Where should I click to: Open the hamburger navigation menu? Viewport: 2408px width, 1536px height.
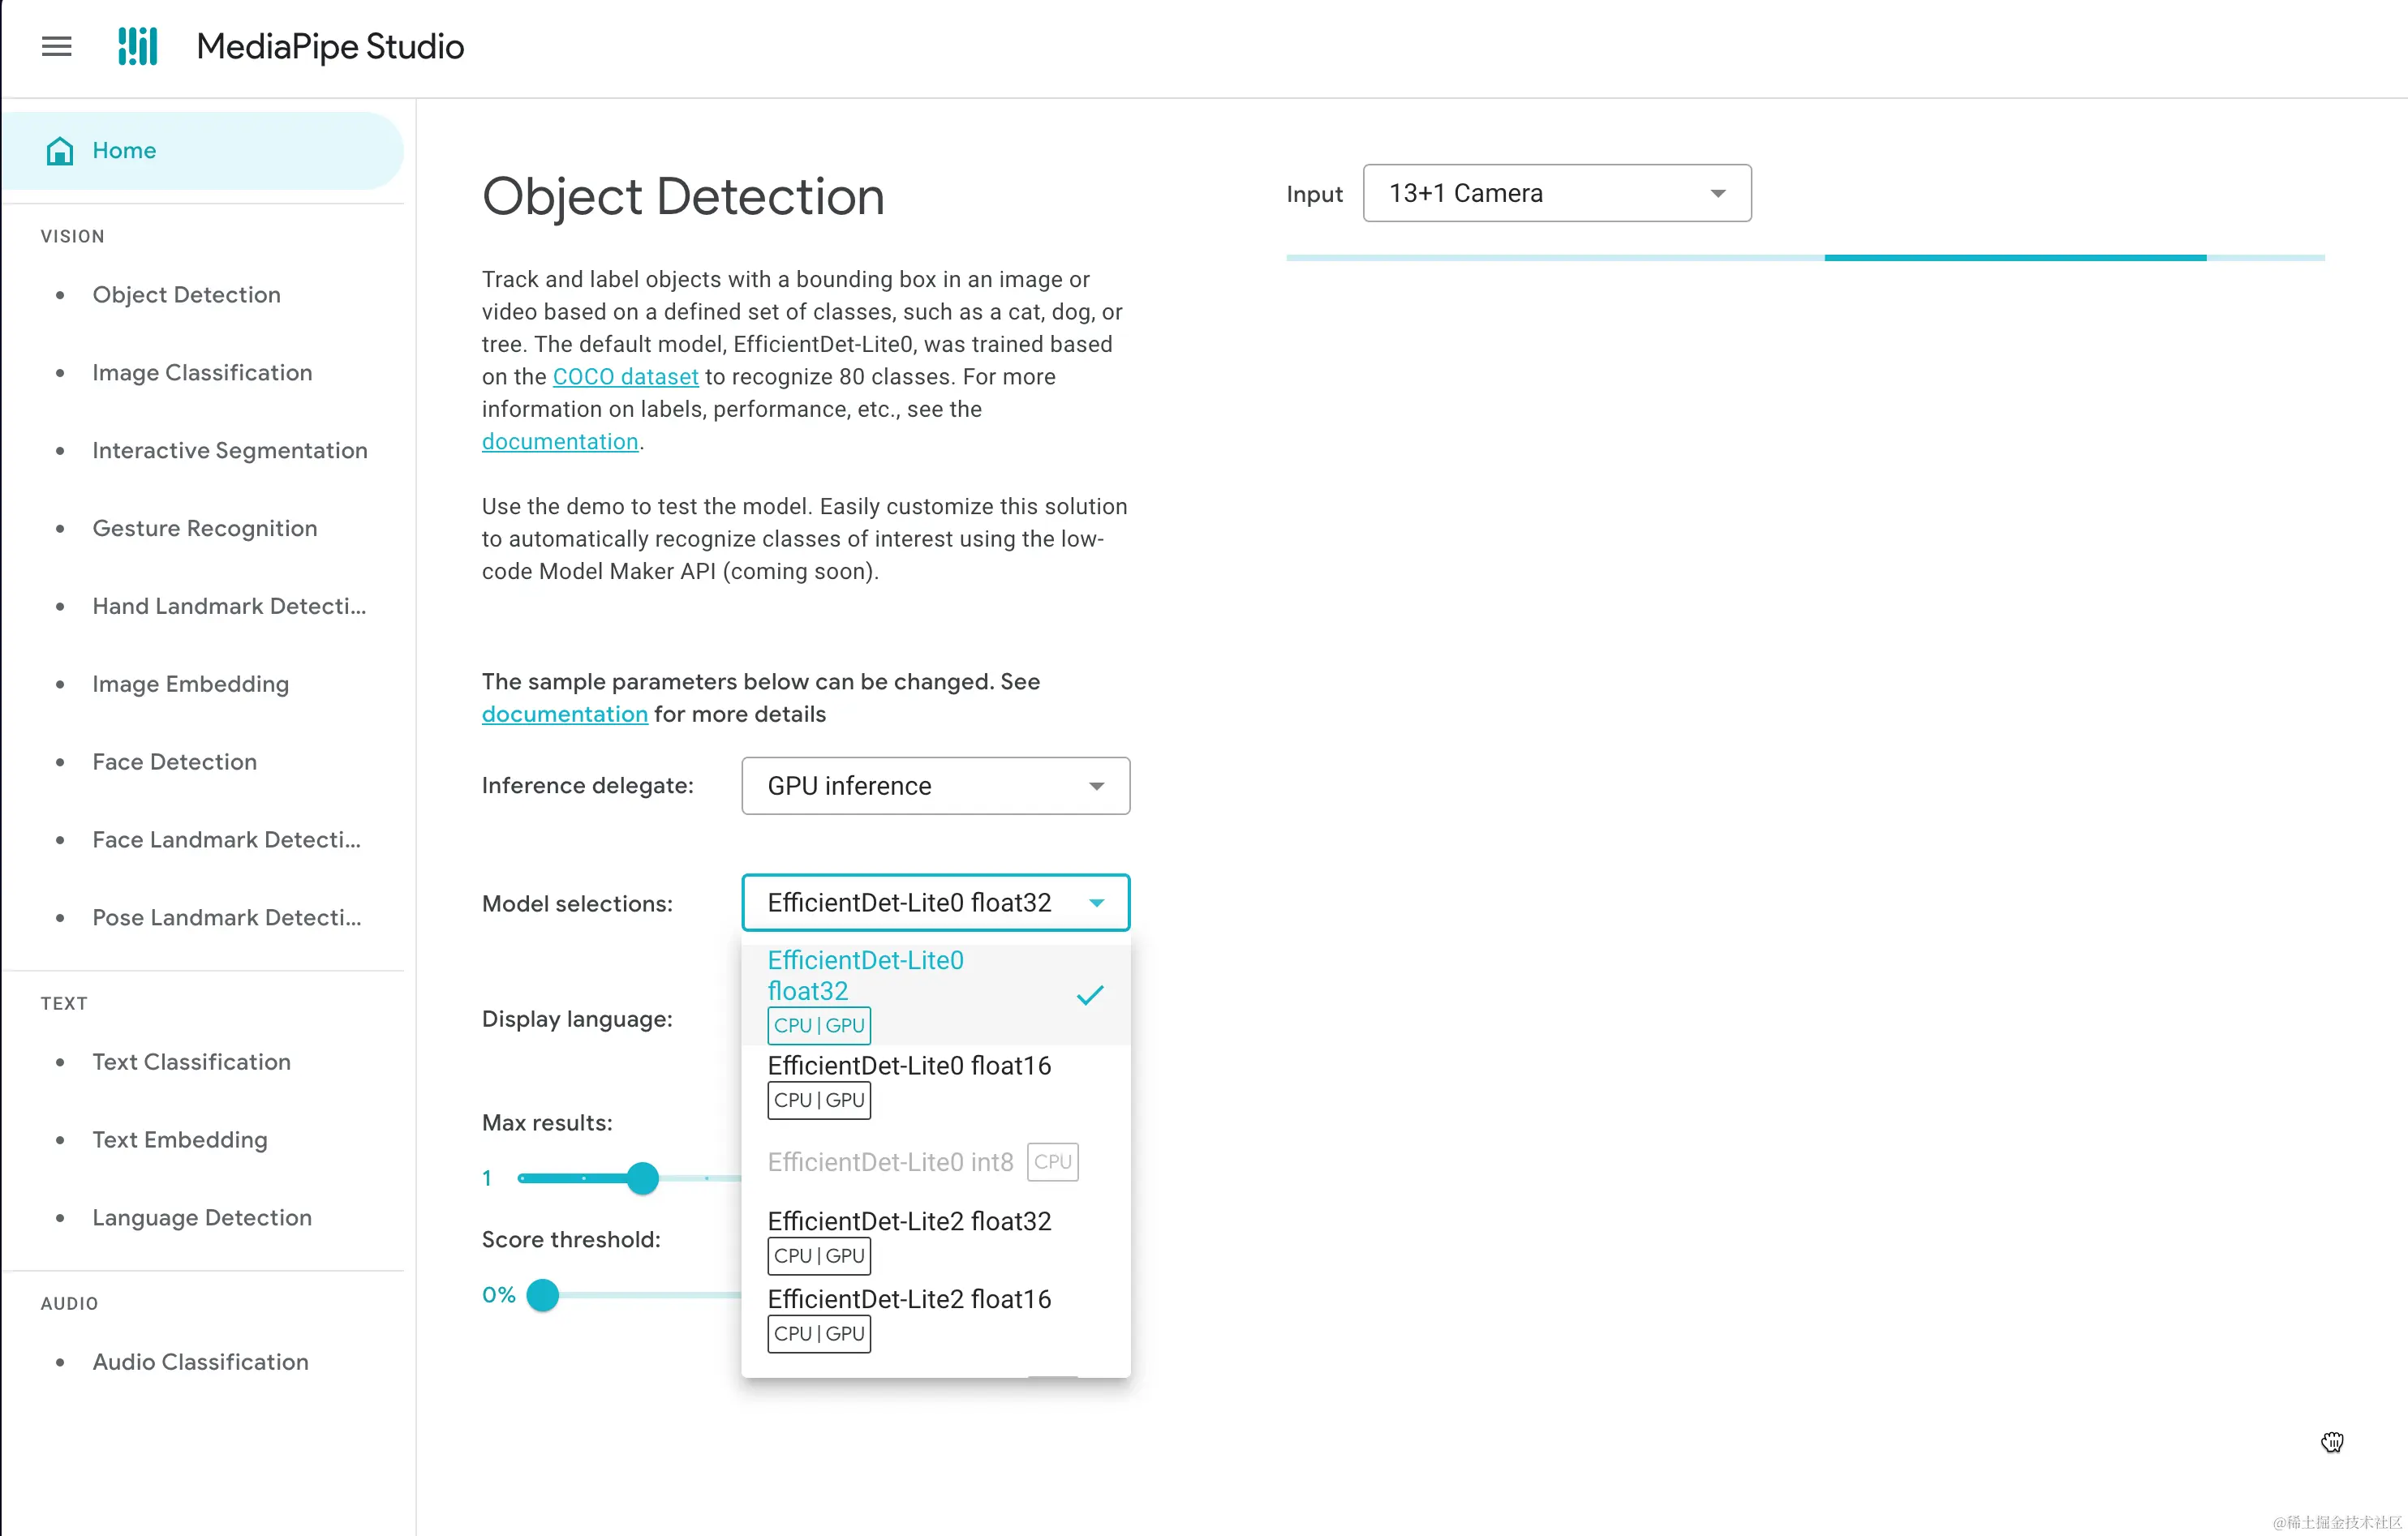(x=56, y=46)
